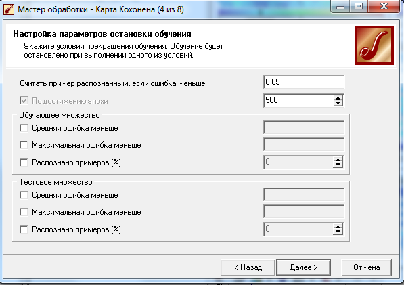Click the error threshold field showing 0,05
The height and width of the screenshot is (285, 404).
[304, 82]
